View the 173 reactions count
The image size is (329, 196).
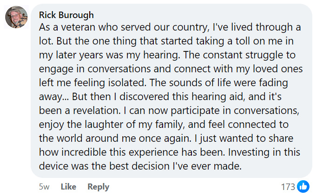point(288,187)
